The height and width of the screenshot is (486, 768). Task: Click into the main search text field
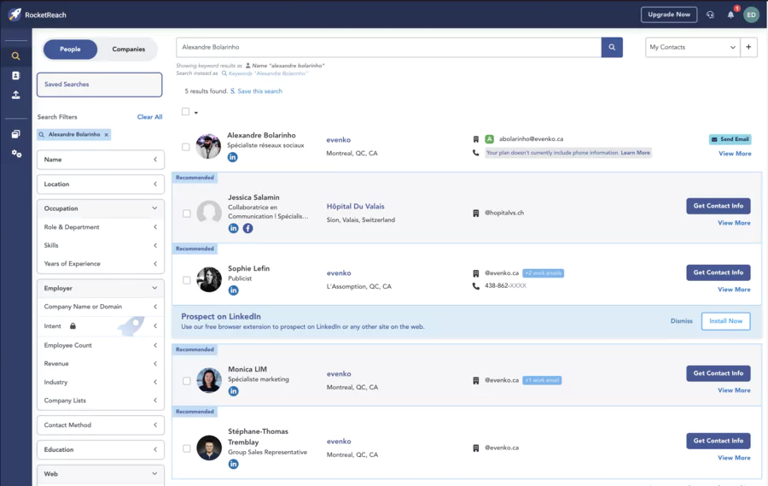coord(389,47)
